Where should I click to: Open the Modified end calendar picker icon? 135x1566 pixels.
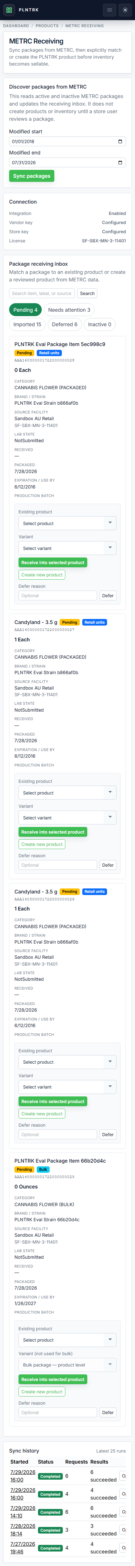click(120, 162)
